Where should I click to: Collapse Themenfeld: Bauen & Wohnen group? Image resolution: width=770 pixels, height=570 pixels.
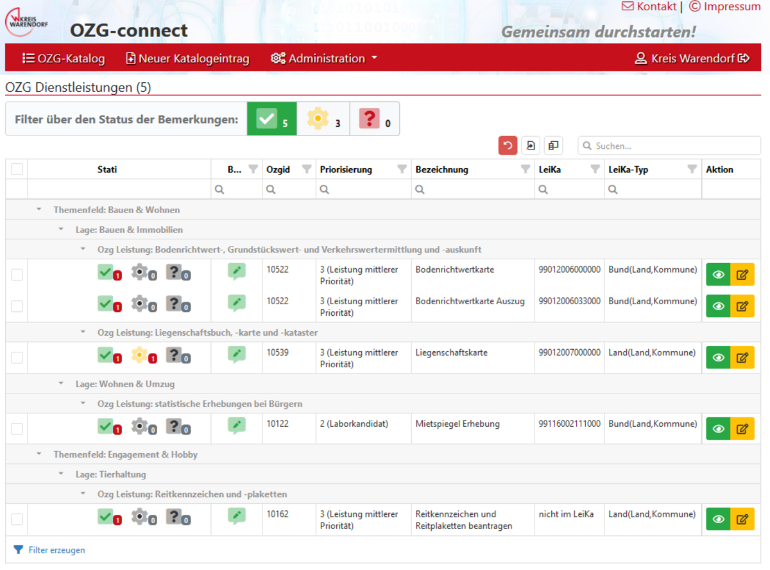pos(38,210)
